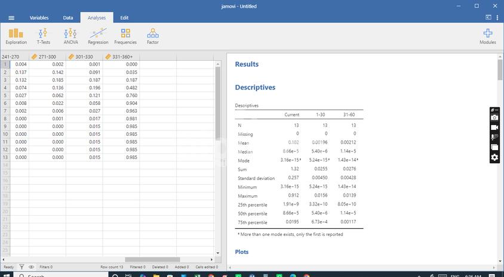Click cell value 0.074 in row 4
504x277 pixels.
tap(19, 88)
